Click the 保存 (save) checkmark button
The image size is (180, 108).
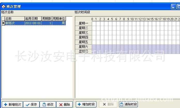tap(31, 104)
